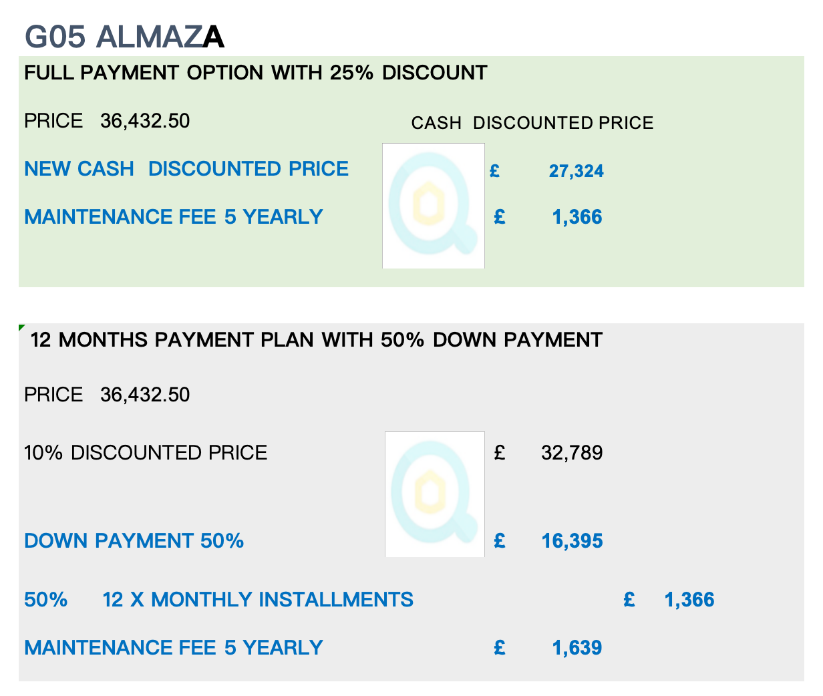
Task: Click the magnifier logo in the green section
Action: click(434, 206)
